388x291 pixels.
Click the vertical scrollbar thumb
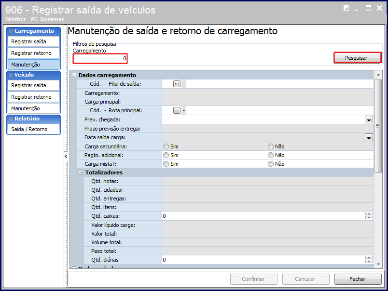pyautogui.click(x=378, y=126)
